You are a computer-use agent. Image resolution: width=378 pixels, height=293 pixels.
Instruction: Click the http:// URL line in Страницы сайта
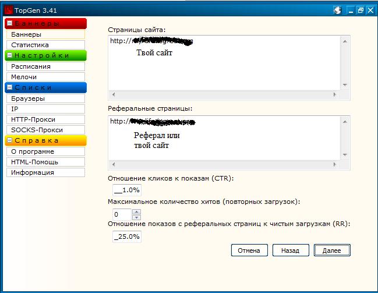coord(151,41)
